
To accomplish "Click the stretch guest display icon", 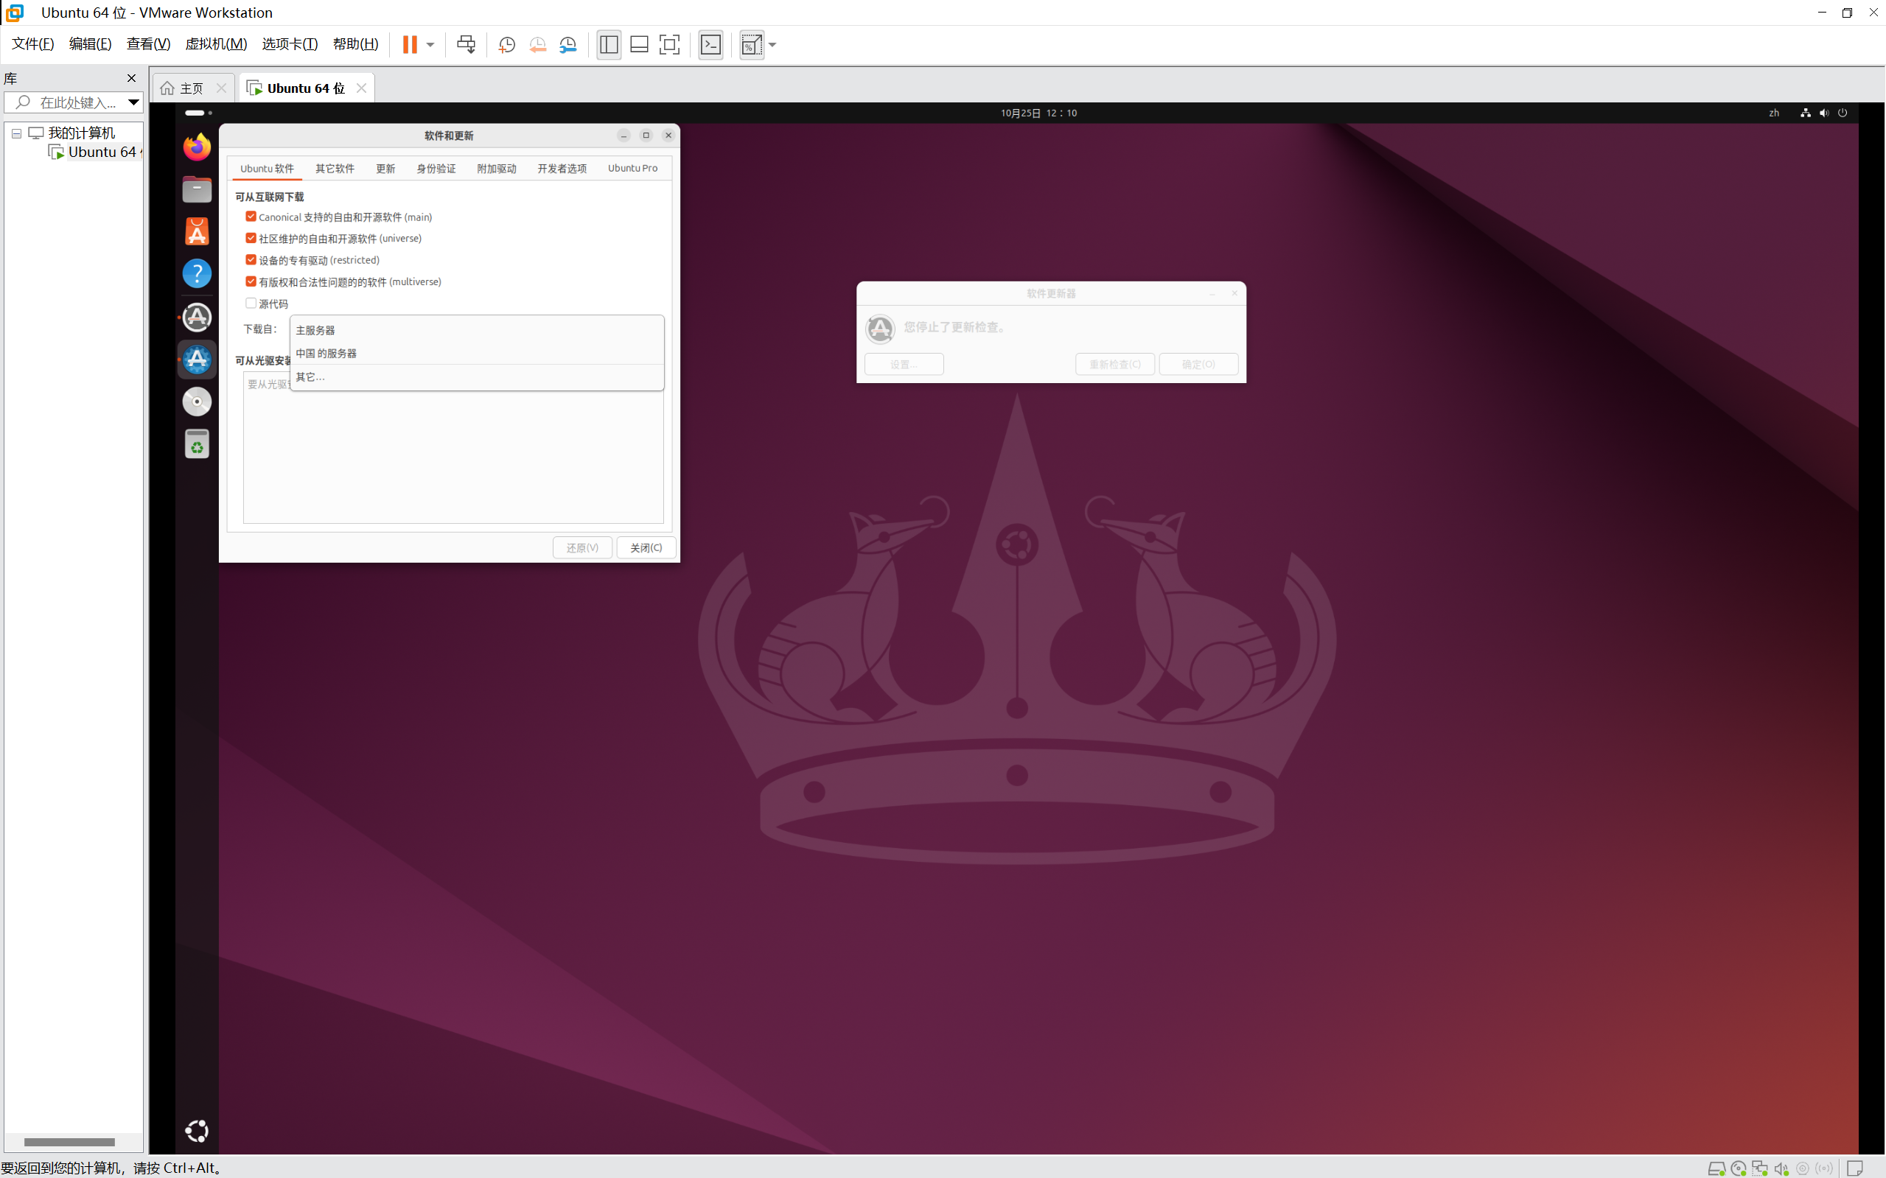I will pos(751,44).
